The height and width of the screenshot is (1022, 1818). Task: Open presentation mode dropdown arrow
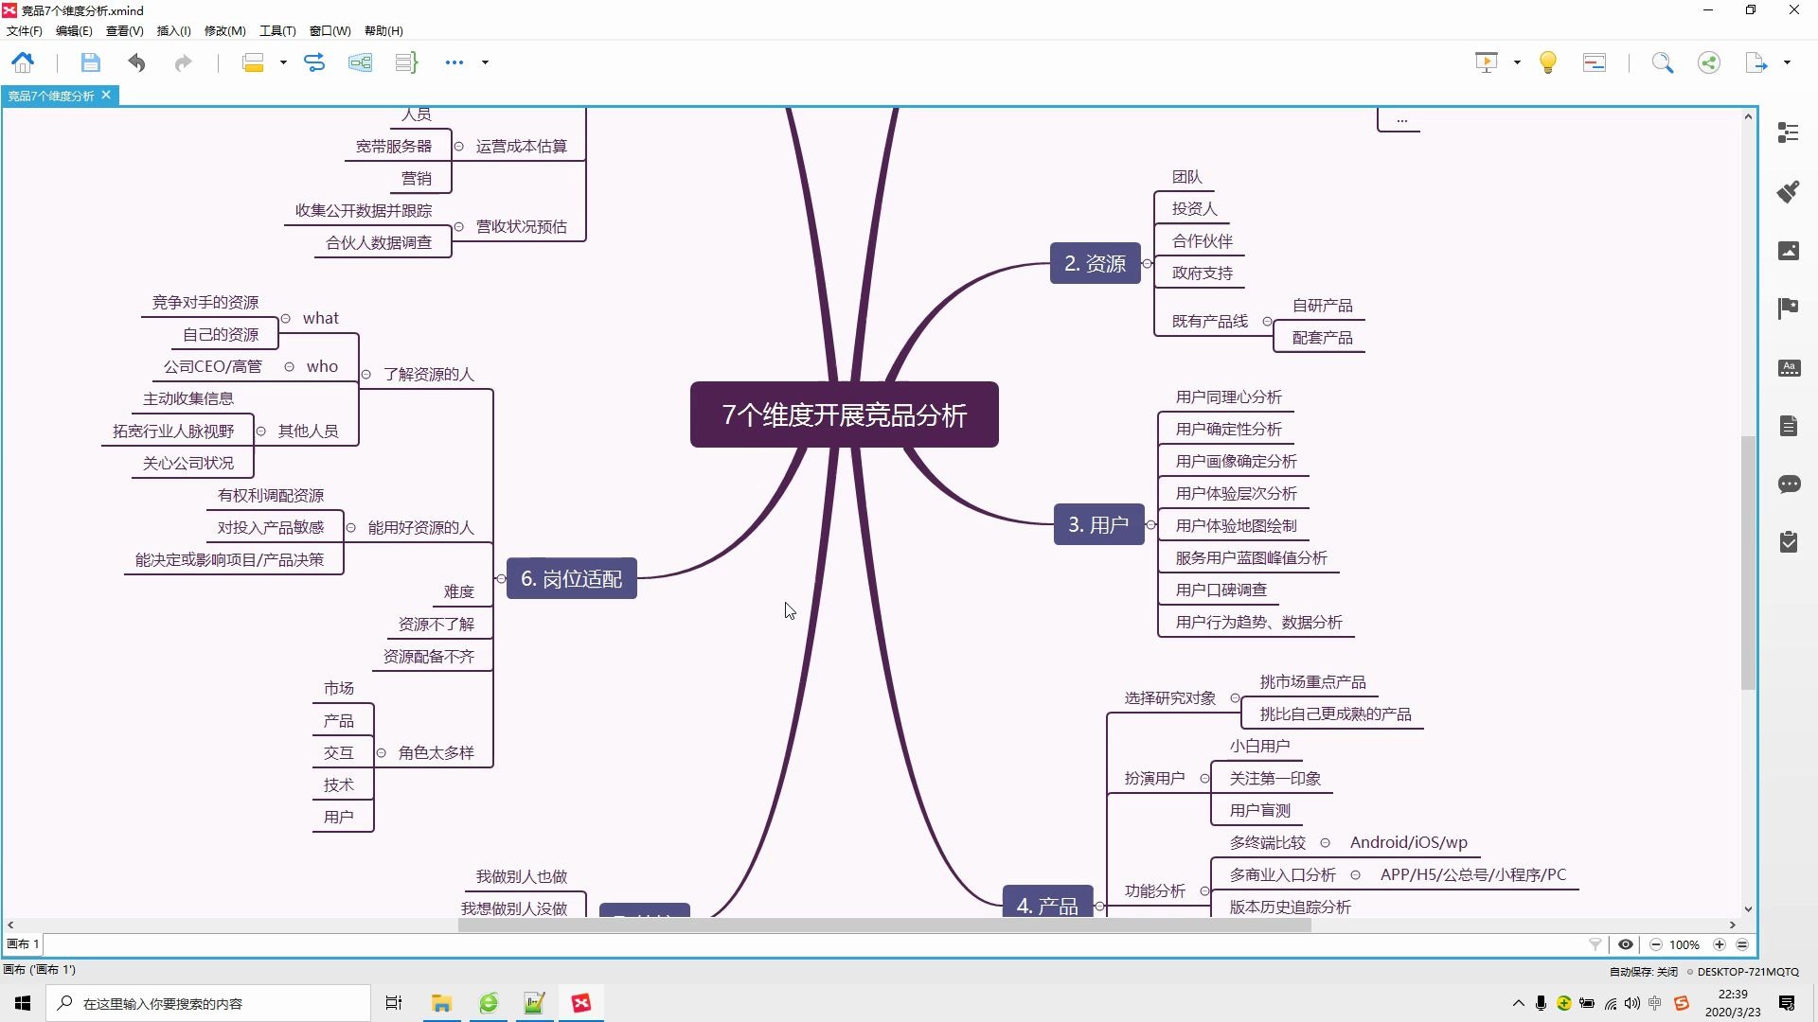[1517, 62]
